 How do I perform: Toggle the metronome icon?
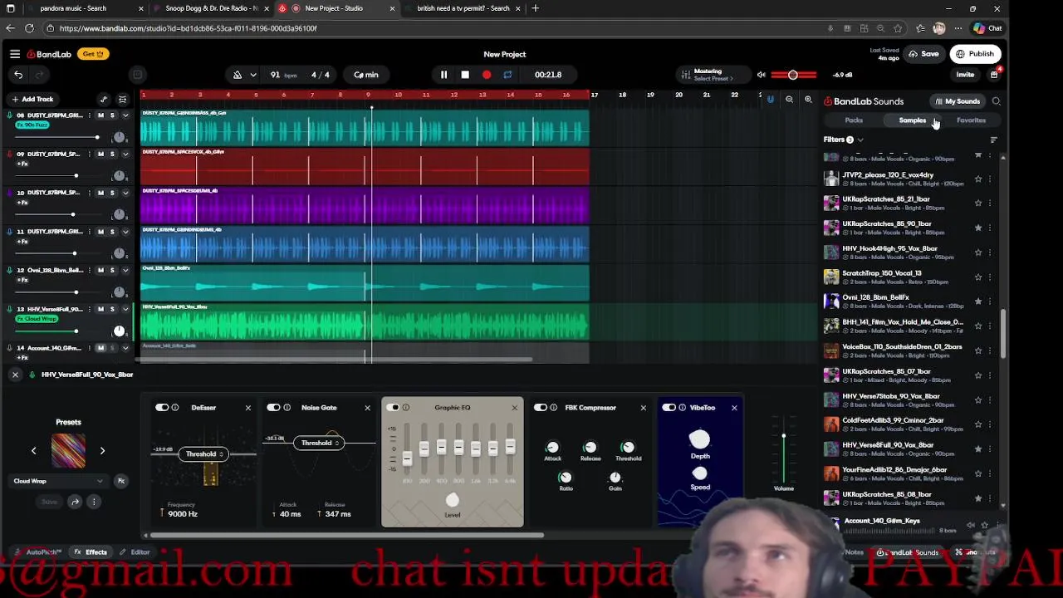click(238, 75)
